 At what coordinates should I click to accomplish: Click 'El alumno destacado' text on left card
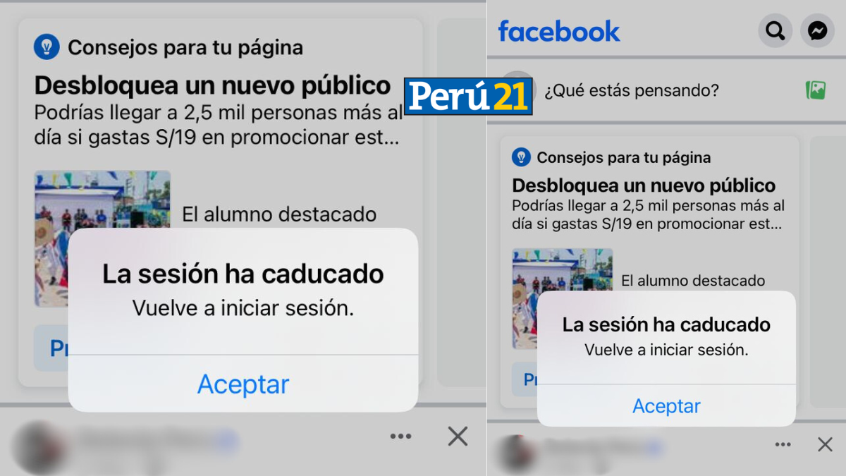279,214
